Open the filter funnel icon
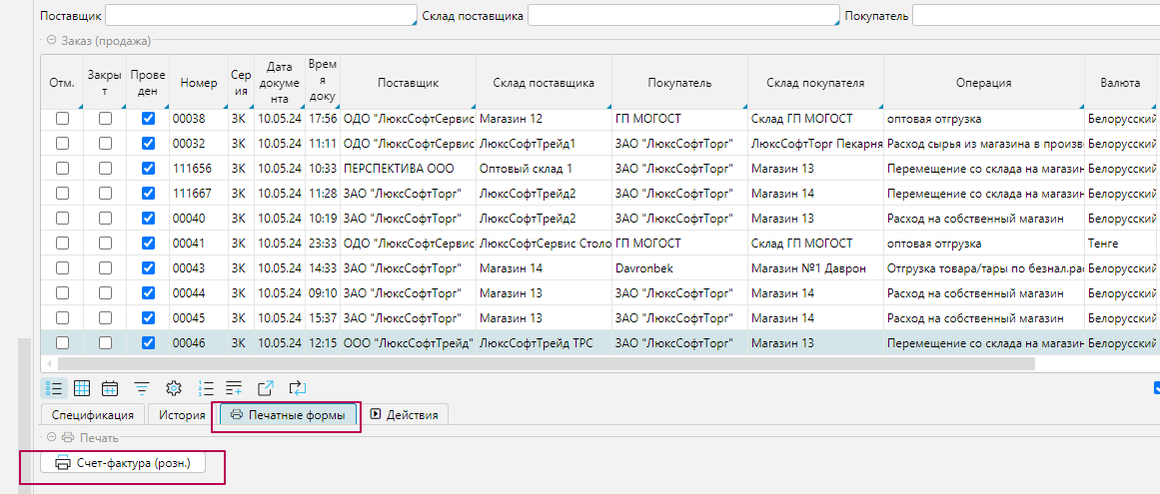Viewport: 1160px width, 494px height. (x=142, y=388)
